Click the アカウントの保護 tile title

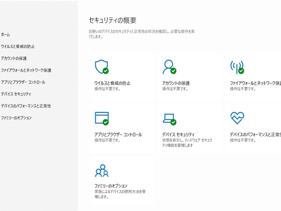coord(176,83)
